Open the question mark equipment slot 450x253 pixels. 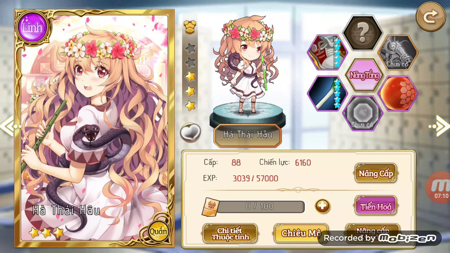pos(362,34)
